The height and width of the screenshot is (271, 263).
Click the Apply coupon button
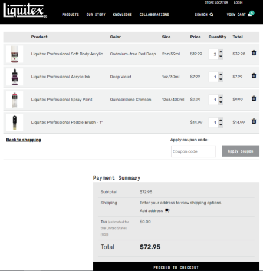241,151
